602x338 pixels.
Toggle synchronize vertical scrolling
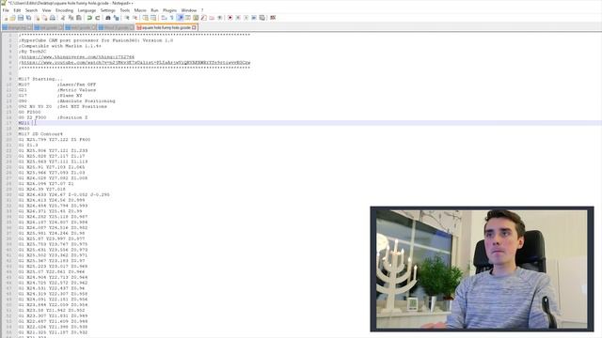(145, 18)
